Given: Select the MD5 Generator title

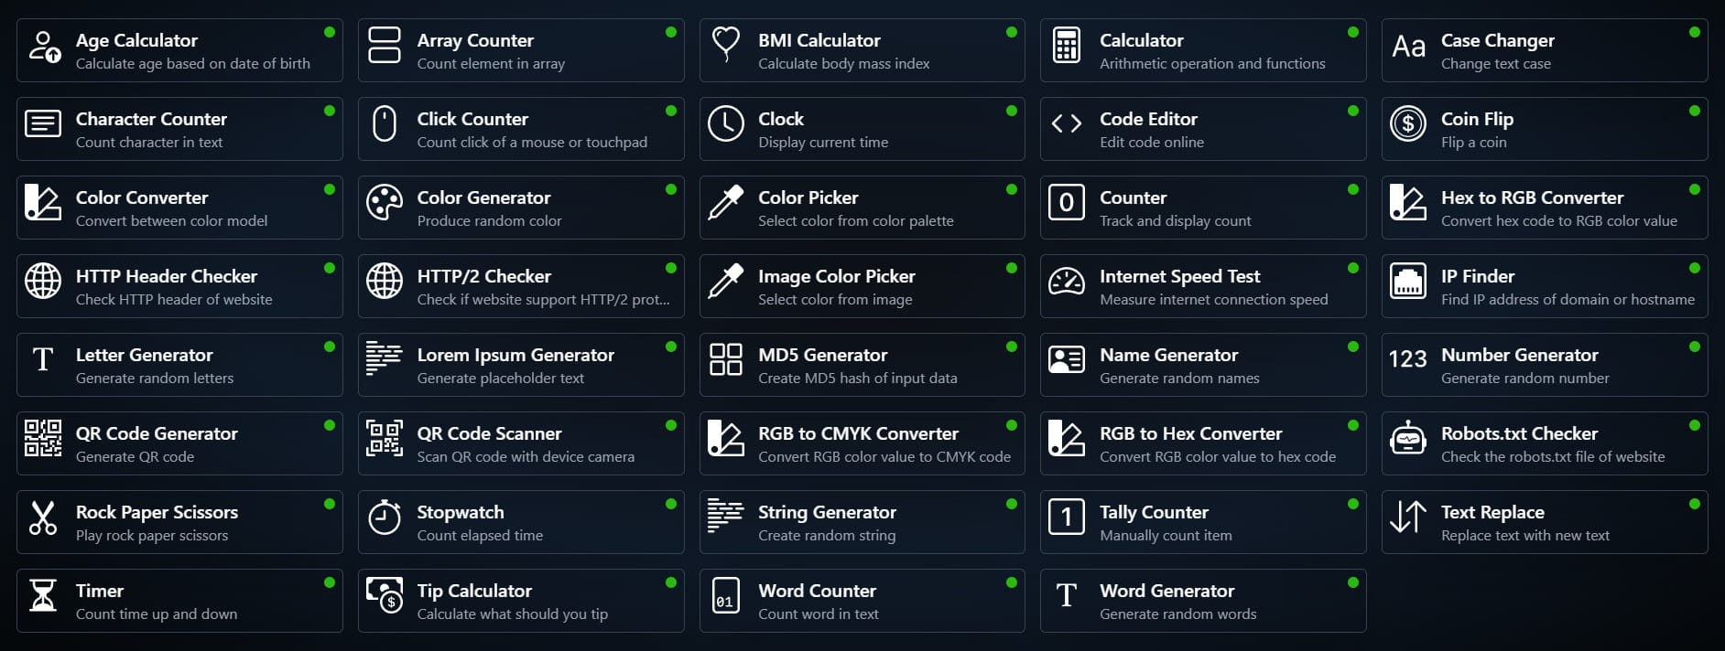Looking at the screenshot, I should 822,355.
